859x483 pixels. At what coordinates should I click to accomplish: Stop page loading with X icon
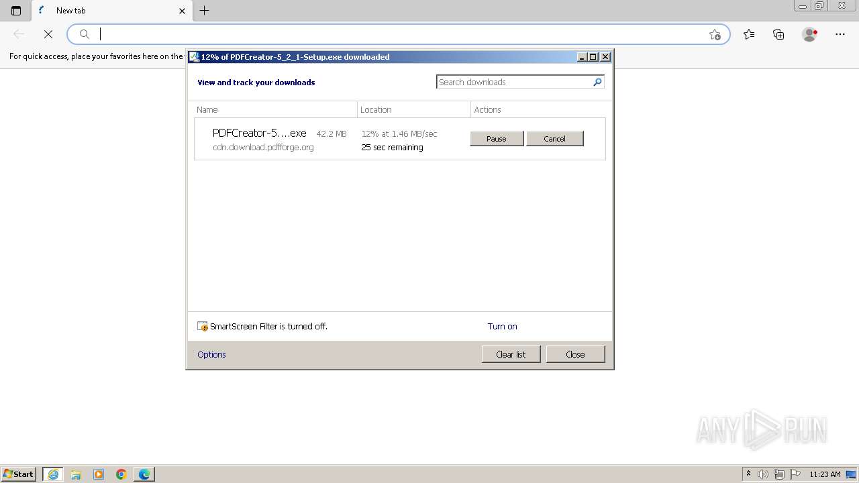click(x=48, y=34)
